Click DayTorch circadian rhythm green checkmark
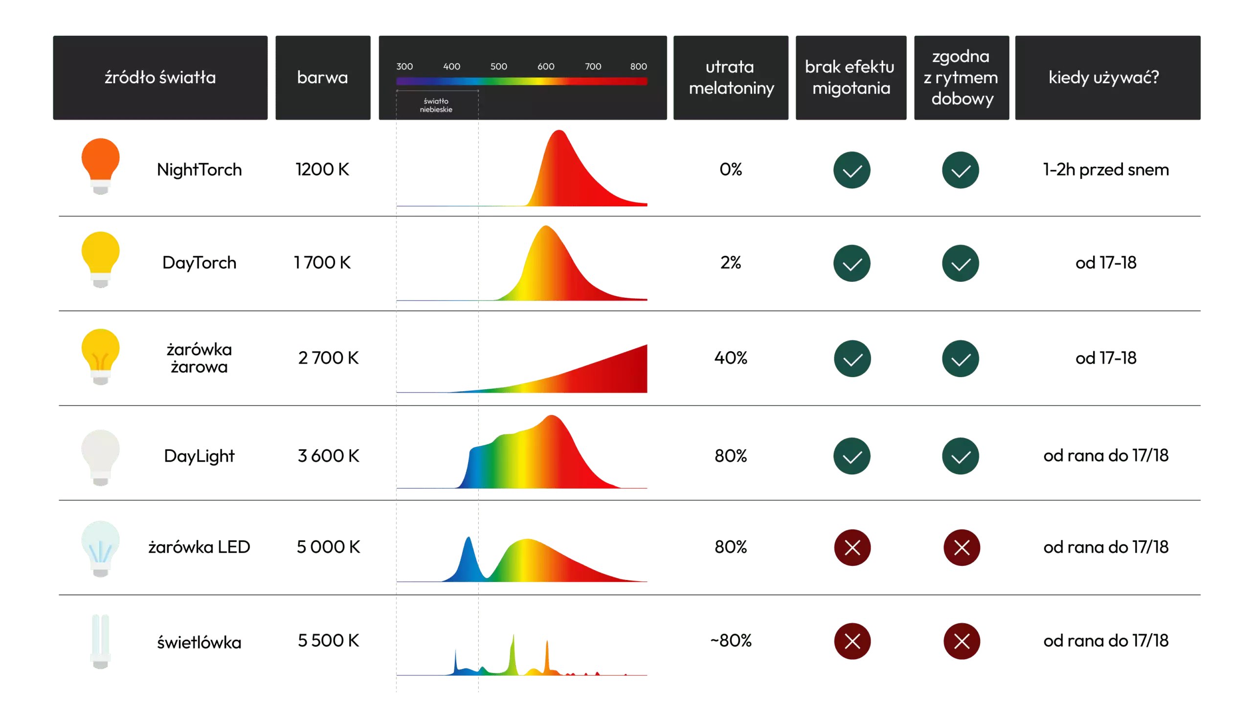Image resolution: width=1252 pixels, height=713 pixels. pos(960,263)
